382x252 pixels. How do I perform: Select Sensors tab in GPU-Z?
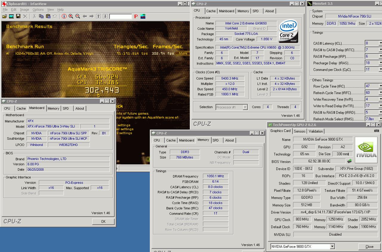click(x=300, y=131)
